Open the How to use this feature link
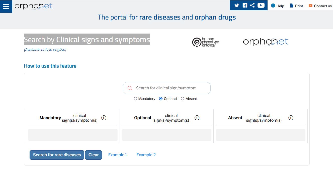This screenshot has width=333, height=171. point(50,66)
